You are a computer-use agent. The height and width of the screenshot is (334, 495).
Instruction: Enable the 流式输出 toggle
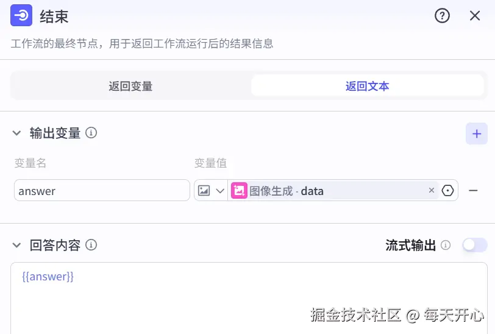(474, 245)
